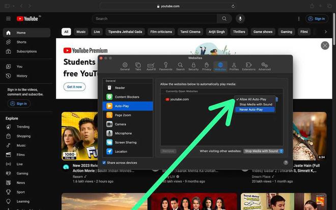Screen dimensions: 336x210
Task: Select Location in the sidebar
Action: [x=128, y=152]
